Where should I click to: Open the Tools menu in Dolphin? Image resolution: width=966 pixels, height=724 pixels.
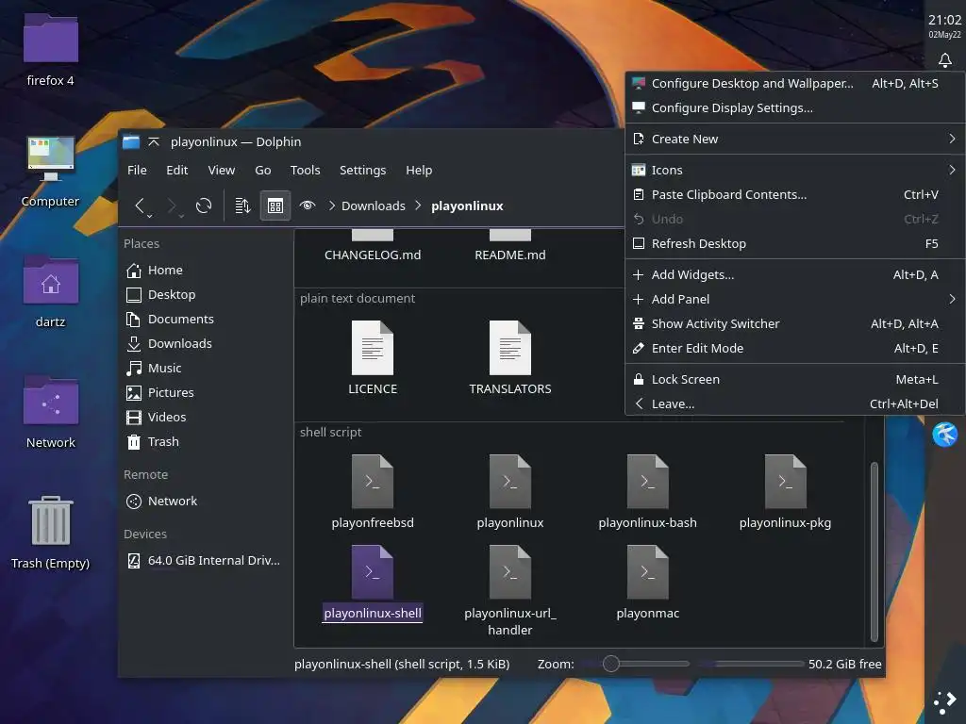pyautogui.click(x=305, y=170)
